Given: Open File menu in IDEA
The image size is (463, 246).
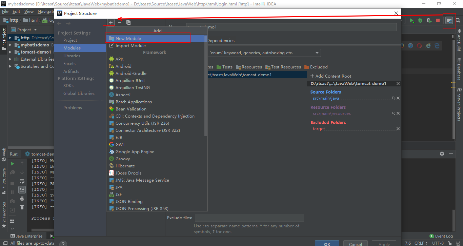Looking at the screenshot, I should click(x=5, y=11).
